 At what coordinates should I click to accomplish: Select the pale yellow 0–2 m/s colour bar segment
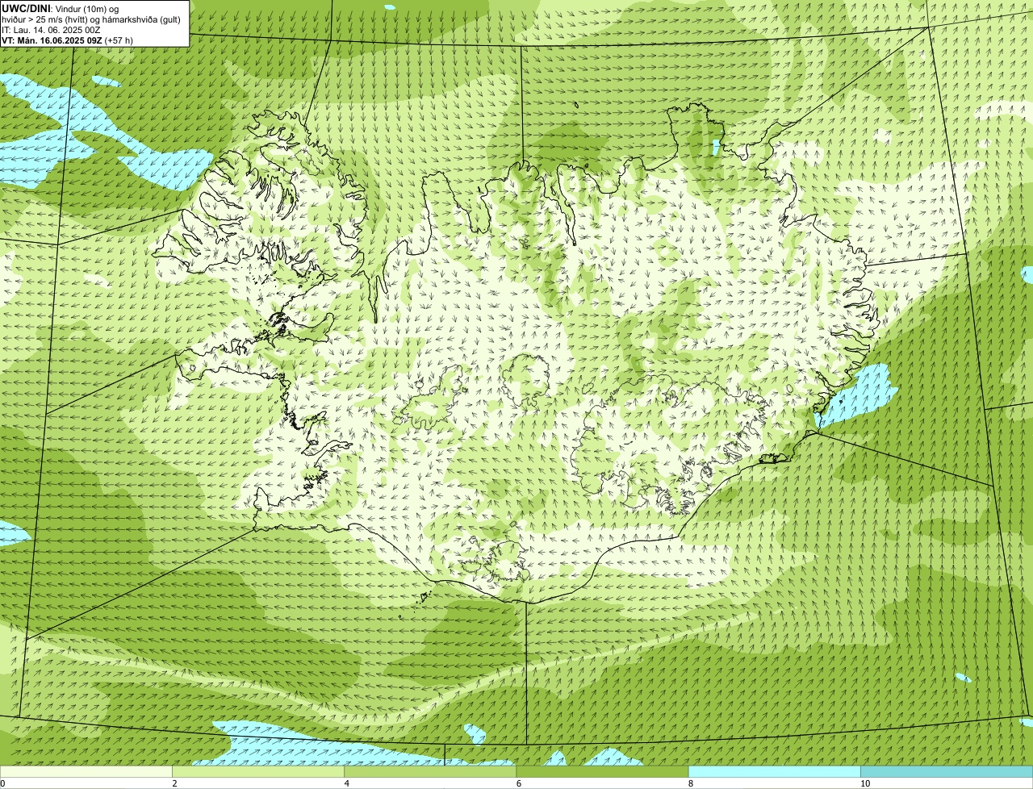[x=86, y=772]
